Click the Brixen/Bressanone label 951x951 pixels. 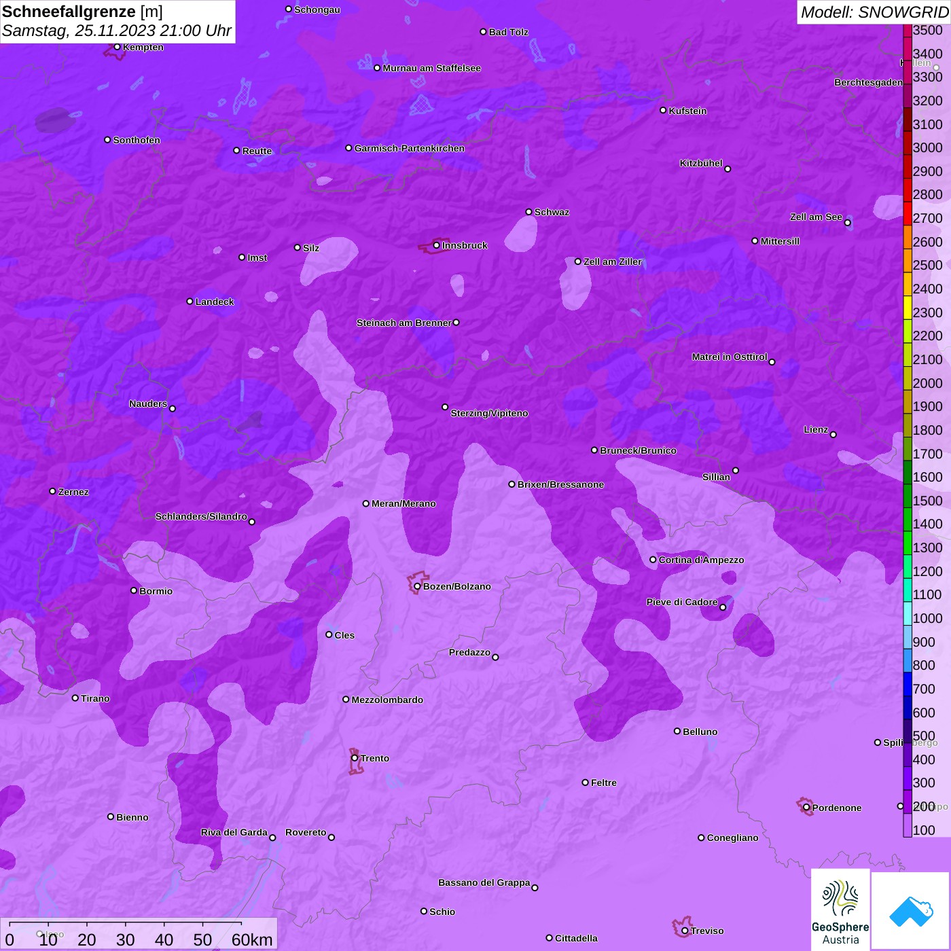click(x=560, y=484)
